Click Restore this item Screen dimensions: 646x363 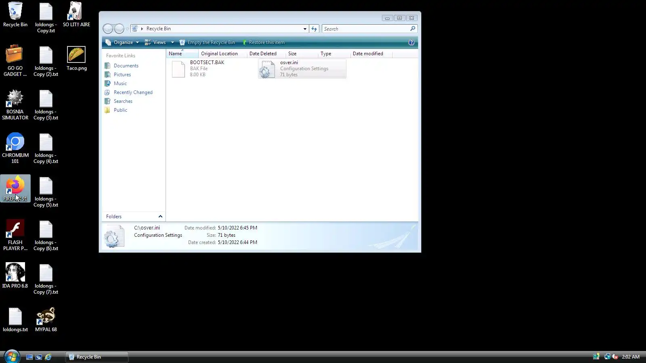(x=263, y=42)
